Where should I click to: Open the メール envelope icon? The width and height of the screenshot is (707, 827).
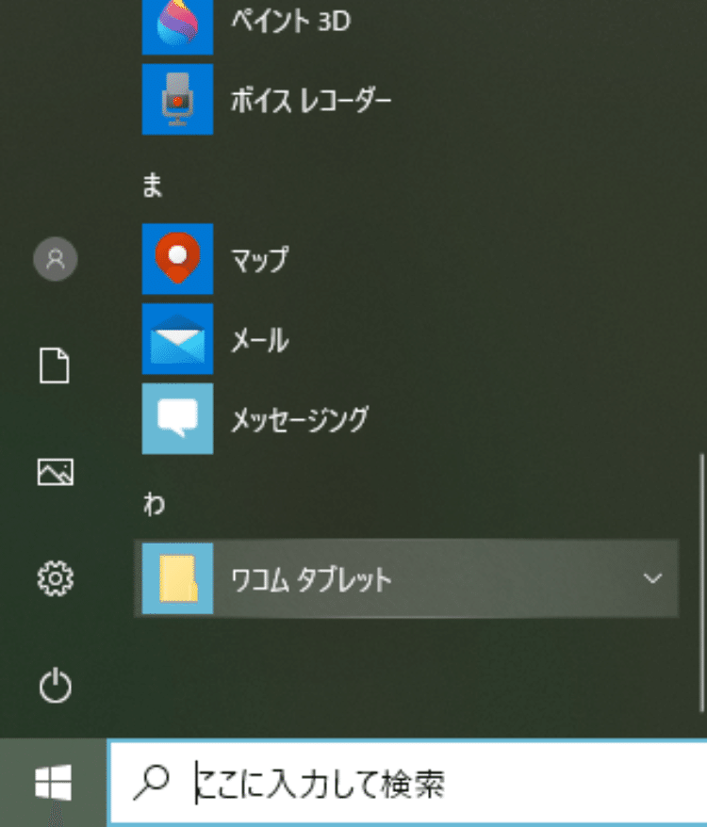pyautogui.click(x=177, y=338)
